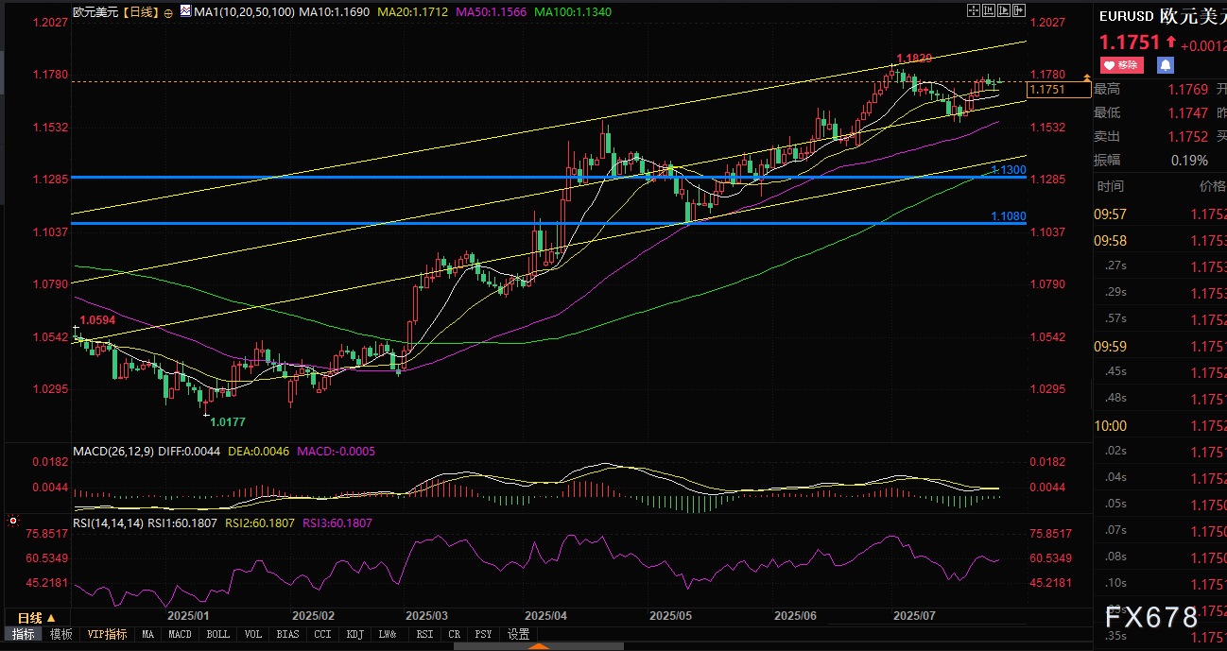
Task: Click the orange arrow marker above 1.1751 price label
Action: (x=1087, y=77)
